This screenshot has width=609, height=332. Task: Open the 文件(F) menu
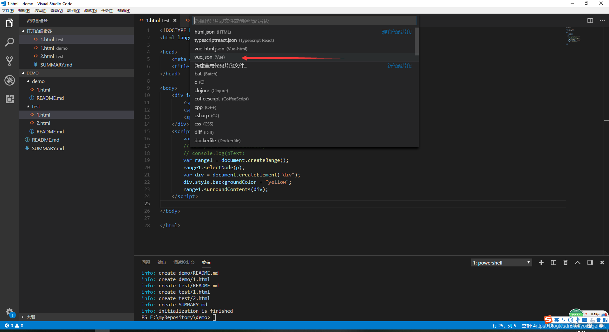click(8, 11)
